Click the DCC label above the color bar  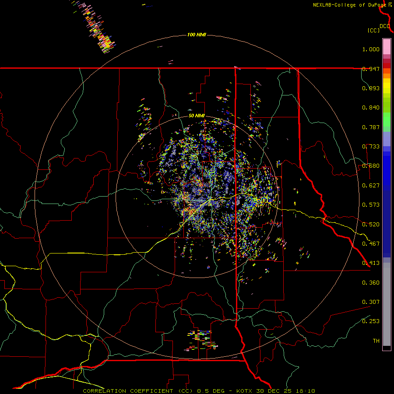384,26
